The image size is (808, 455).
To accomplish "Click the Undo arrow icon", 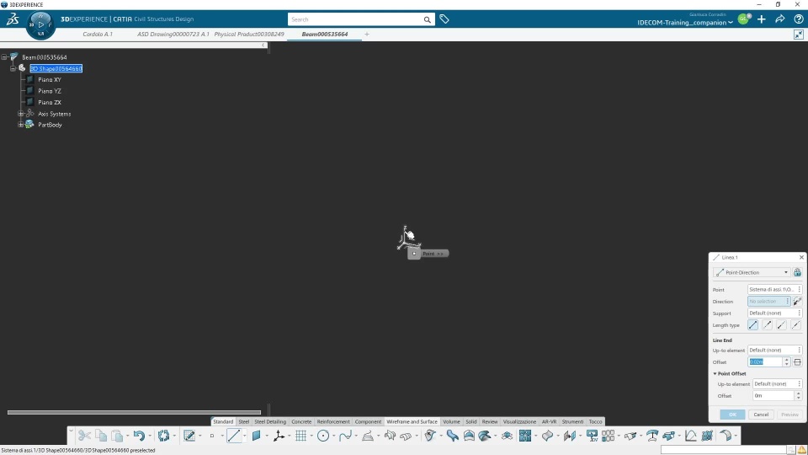I will (x=139, y=436).
